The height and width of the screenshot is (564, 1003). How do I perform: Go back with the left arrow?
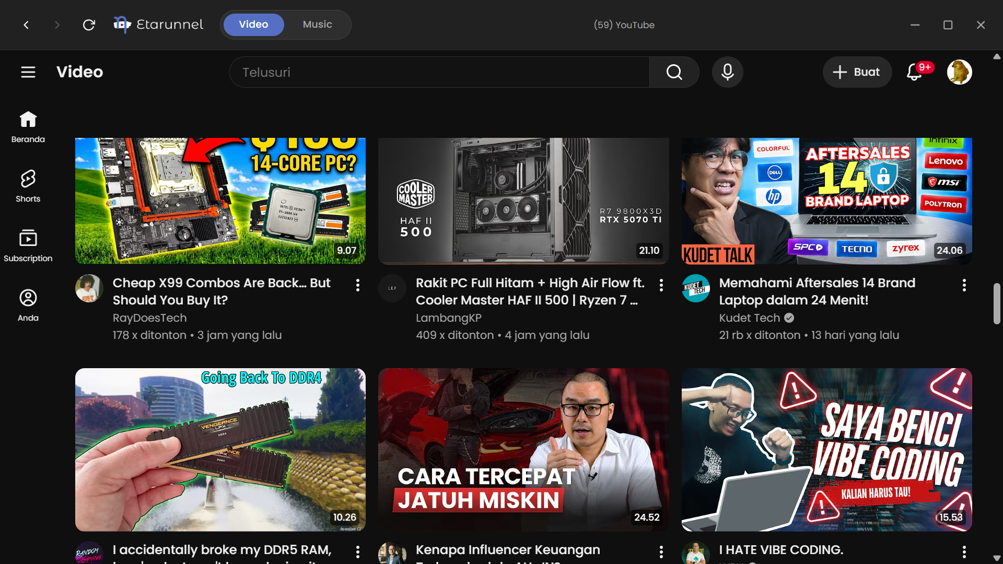point(26,25)
